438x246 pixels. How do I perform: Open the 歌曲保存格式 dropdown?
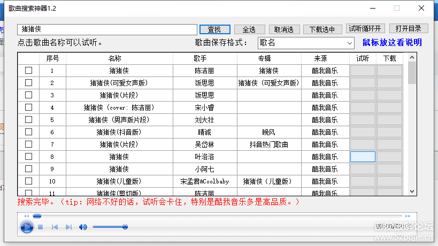click(306, 43)
